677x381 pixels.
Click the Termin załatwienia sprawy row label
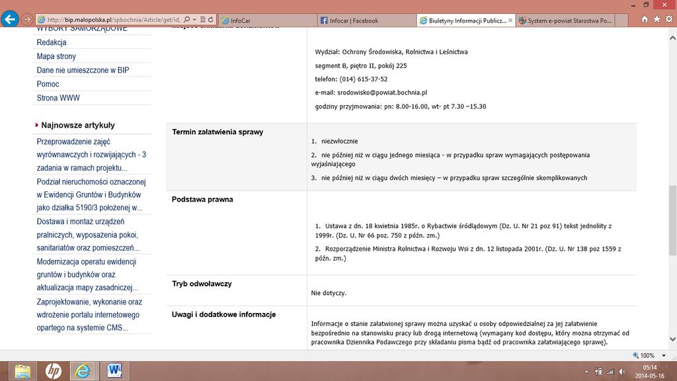click(218, 132)
